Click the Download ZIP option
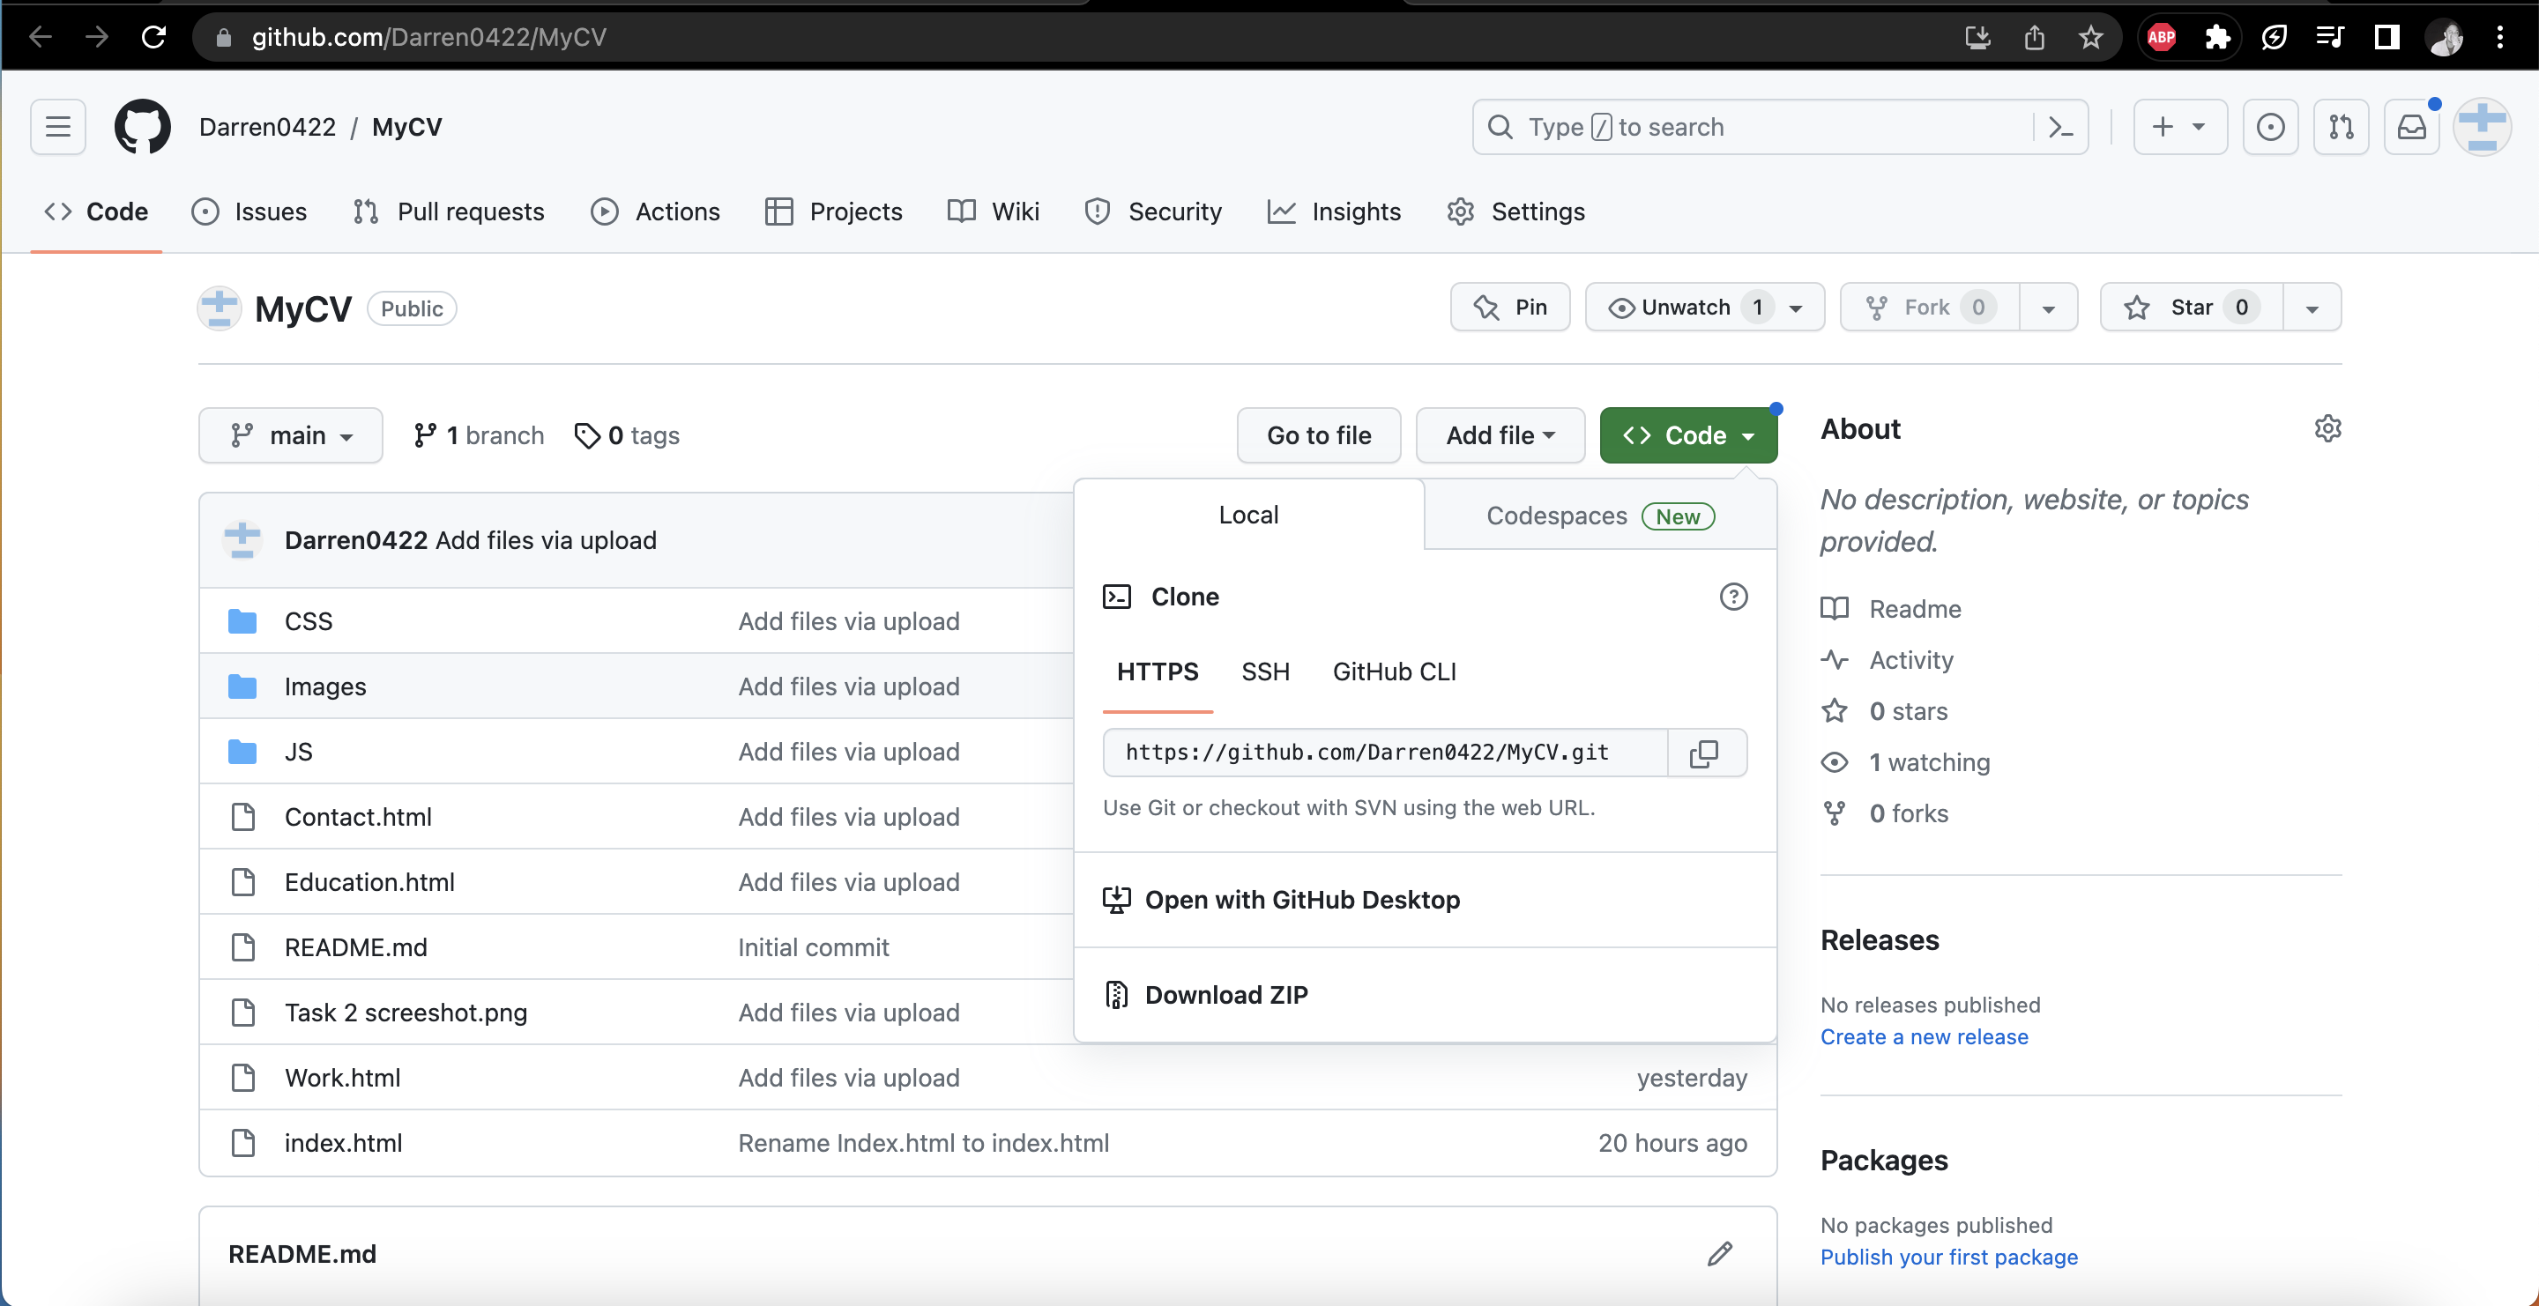The height and width of the screenshot is (1306, 2539). 1226,994
